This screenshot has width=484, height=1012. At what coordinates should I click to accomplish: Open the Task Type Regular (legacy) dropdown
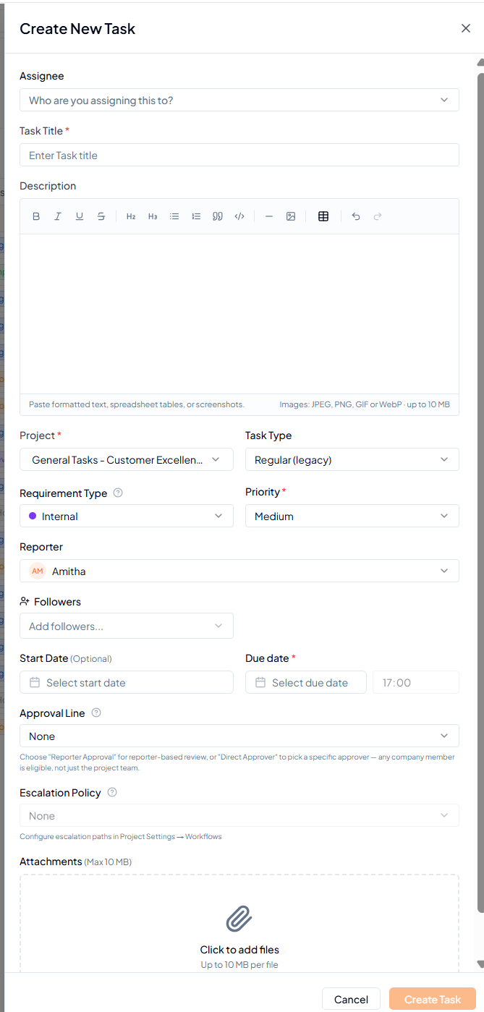pyautogui.click(x=352, y=459)
